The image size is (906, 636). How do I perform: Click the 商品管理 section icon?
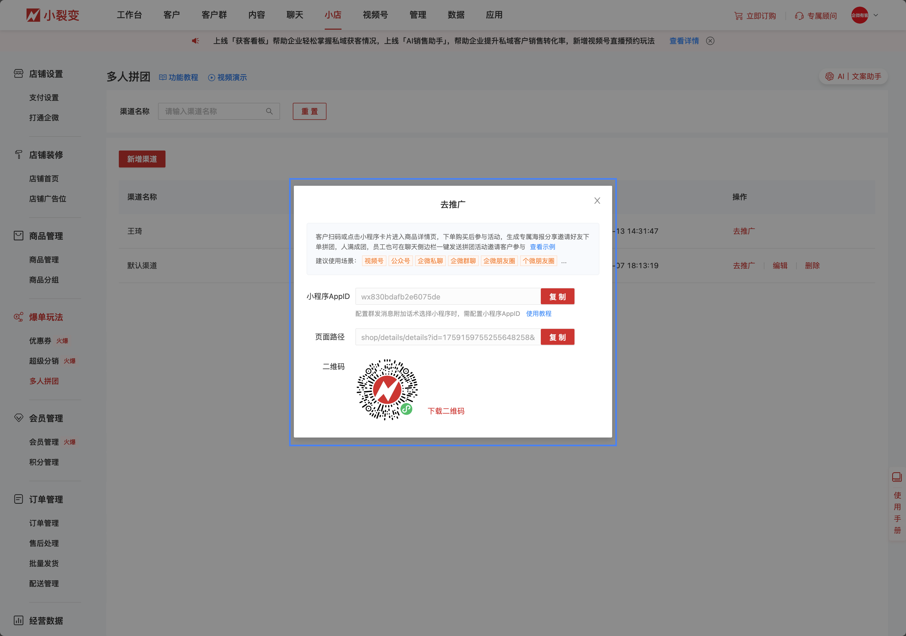(x=18, y=236)
